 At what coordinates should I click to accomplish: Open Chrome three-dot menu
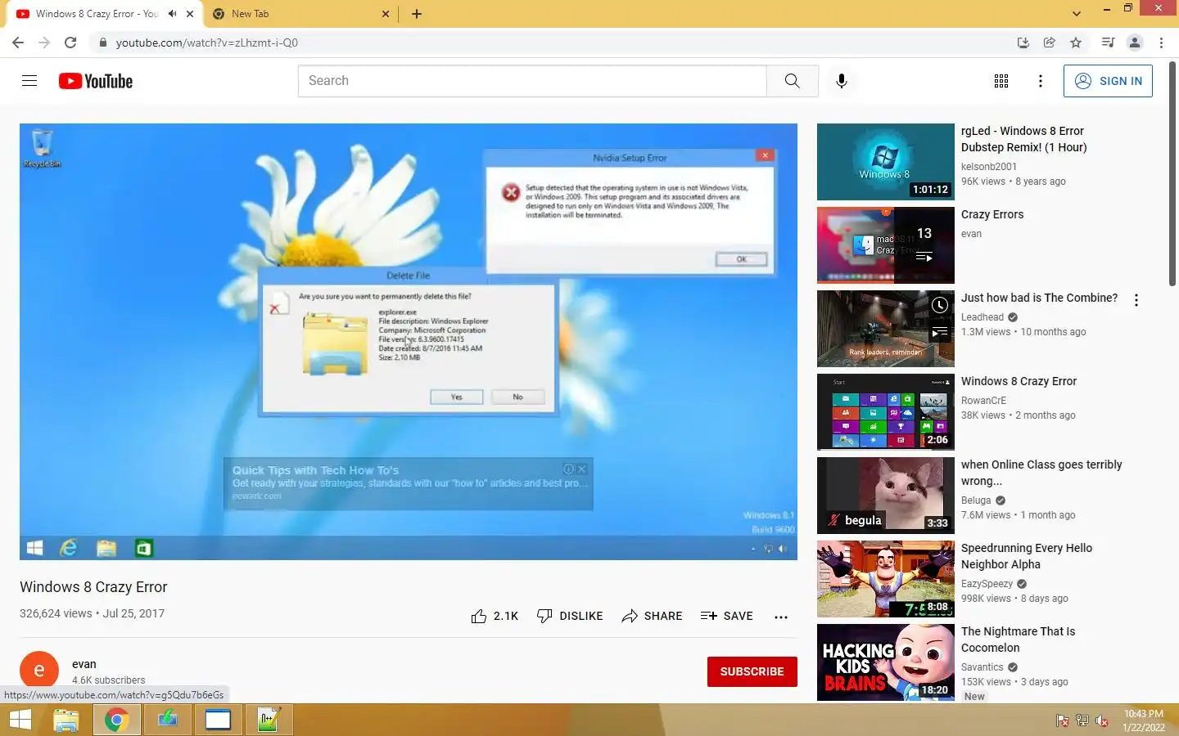coord(1161,43)
